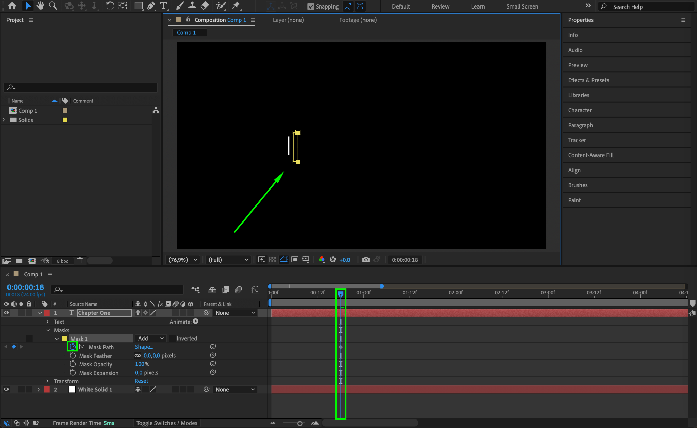The image size is (697, 428).
Task: Click the snapshot camera icon
Action: point(366,260)
